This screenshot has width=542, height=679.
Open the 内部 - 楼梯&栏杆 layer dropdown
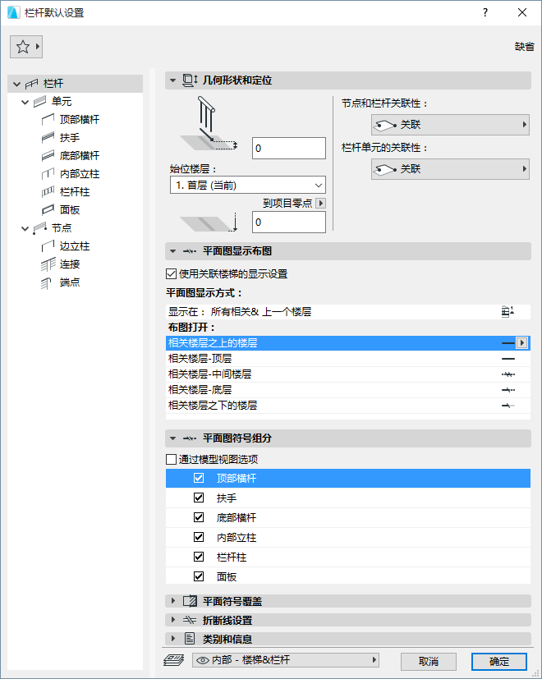pos(286,660)
